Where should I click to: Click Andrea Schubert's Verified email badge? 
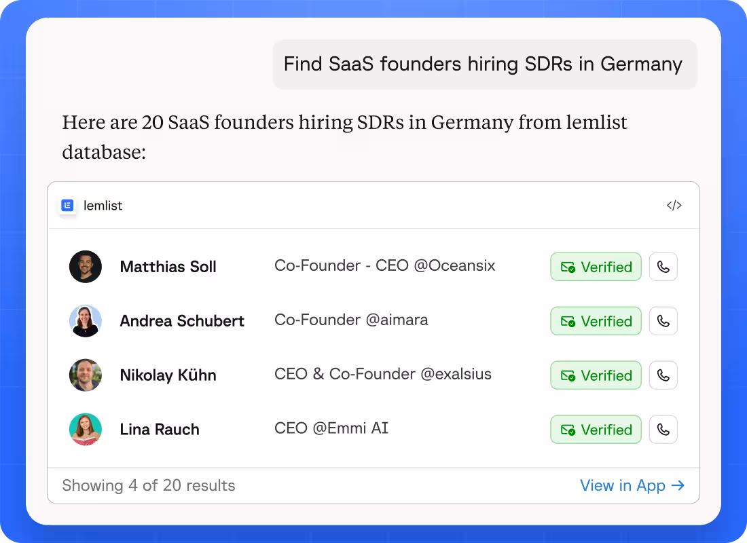click(x=596, y=321)
